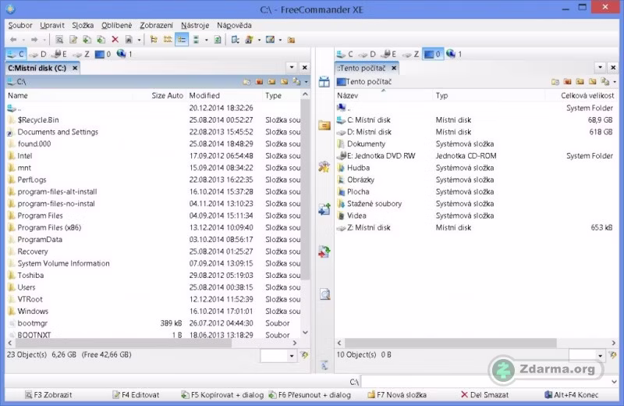624x406 pixels.
Task: Click the search magnifier icon in middle strip
Action: click(x=324, y=294)
